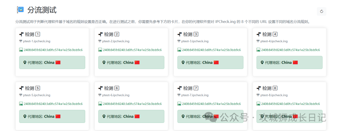Click the signpost icon of 检测 1
This screenshot has height=131, width=337.
point(21,34)
